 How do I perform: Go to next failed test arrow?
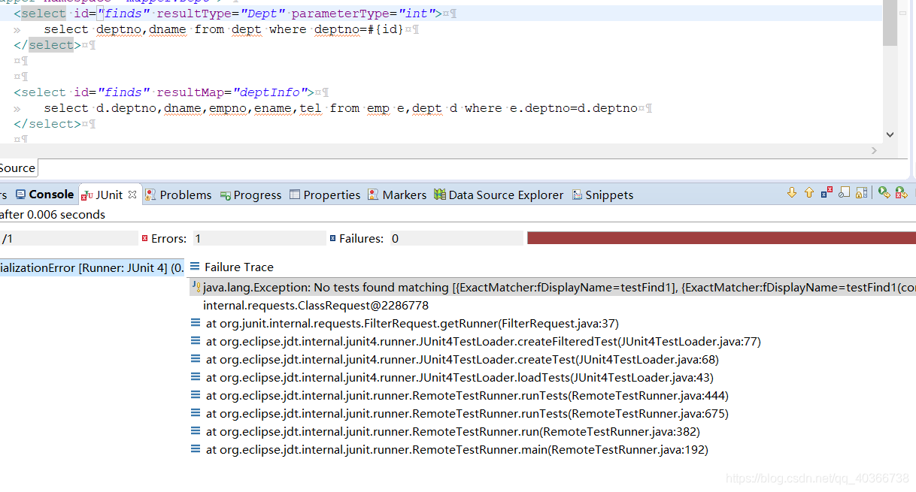(x=791, y=193)
